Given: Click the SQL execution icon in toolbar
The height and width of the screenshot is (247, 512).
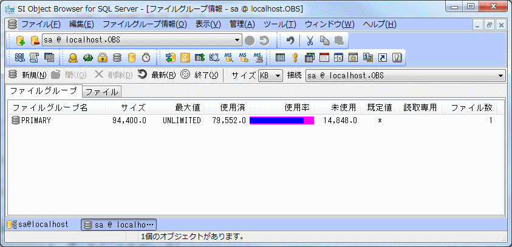Looking at the screenshot, I should click(x=19, y=58).
